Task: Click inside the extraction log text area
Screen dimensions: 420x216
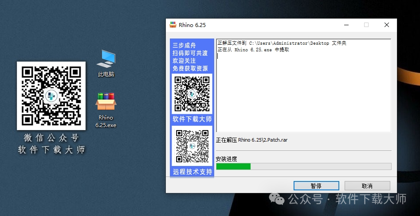Action: 303,85
